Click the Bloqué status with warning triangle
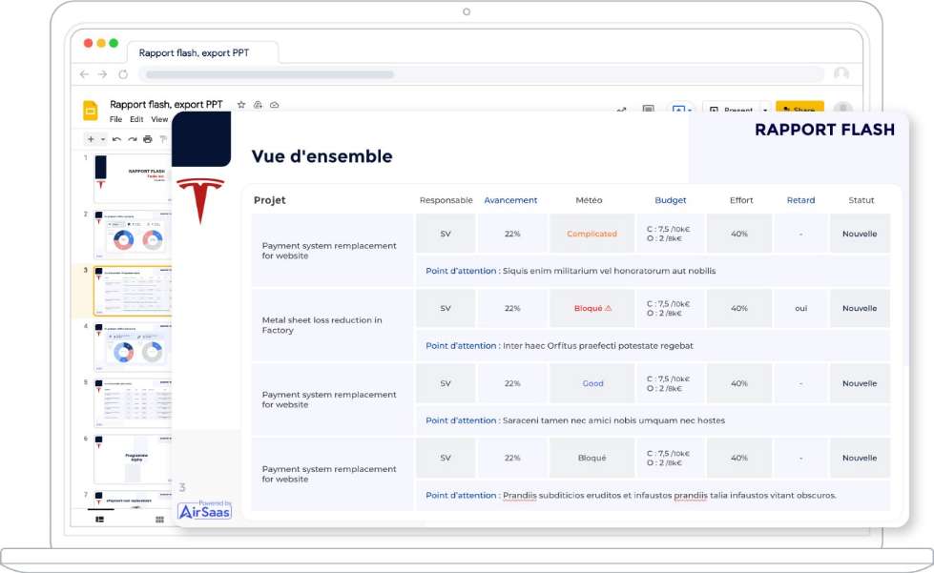The width and height of the screenshot is (934, 573). (x=591, y=308)
